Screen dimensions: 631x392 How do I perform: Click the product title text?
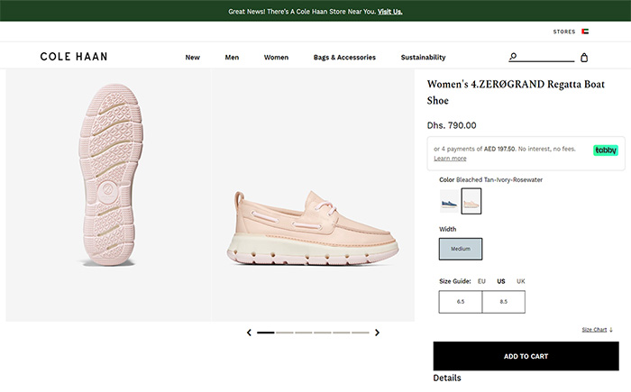pyautogui.click(x=516, y=92)
